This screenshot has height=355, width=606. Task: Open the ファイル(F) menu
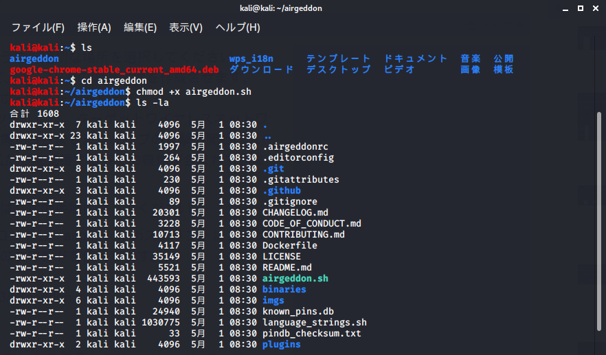click(38, 27)
